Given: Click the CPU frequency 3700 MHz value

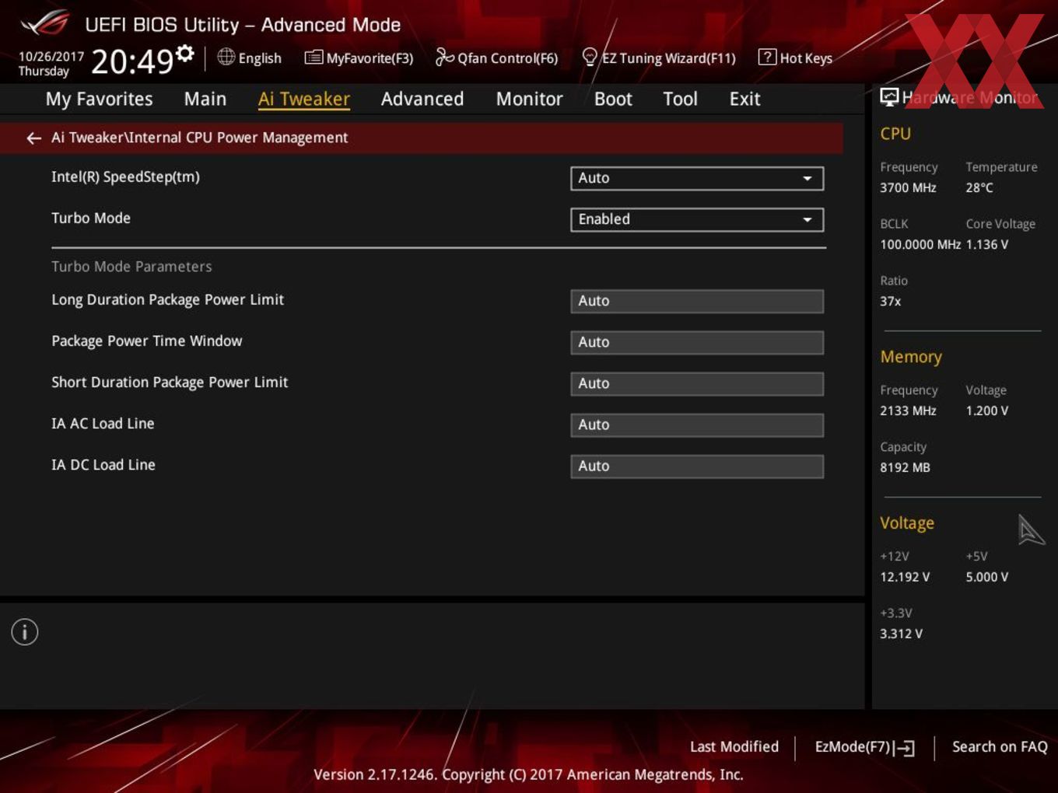Looking at the screenshot, I should pos(908,187).
